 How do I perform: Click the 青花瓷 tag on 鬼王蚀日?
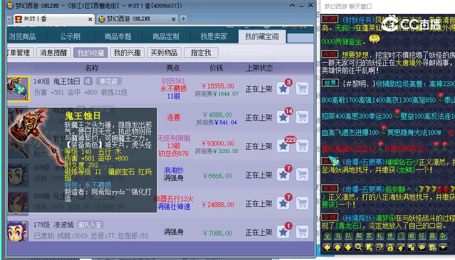point(109,81)
